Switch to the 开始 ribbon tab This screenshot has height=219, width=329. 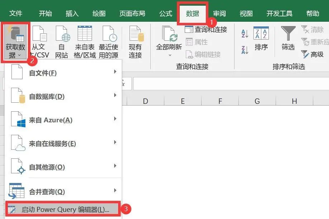pyautogui.click(x=45, y=14)
